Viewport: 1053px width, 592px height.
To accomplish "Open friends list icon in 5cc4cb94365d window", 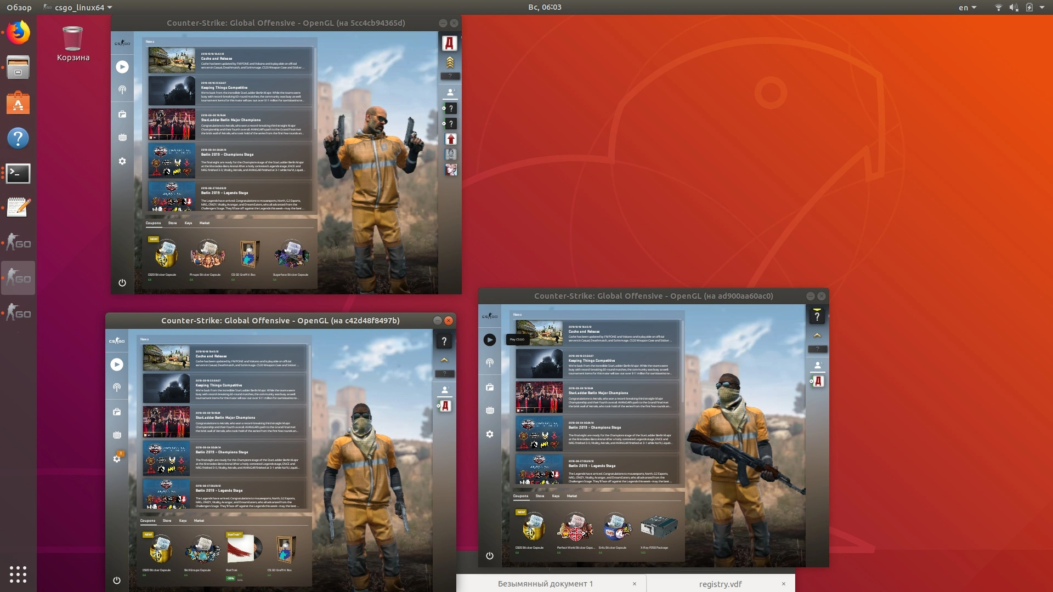I will 450,93.
